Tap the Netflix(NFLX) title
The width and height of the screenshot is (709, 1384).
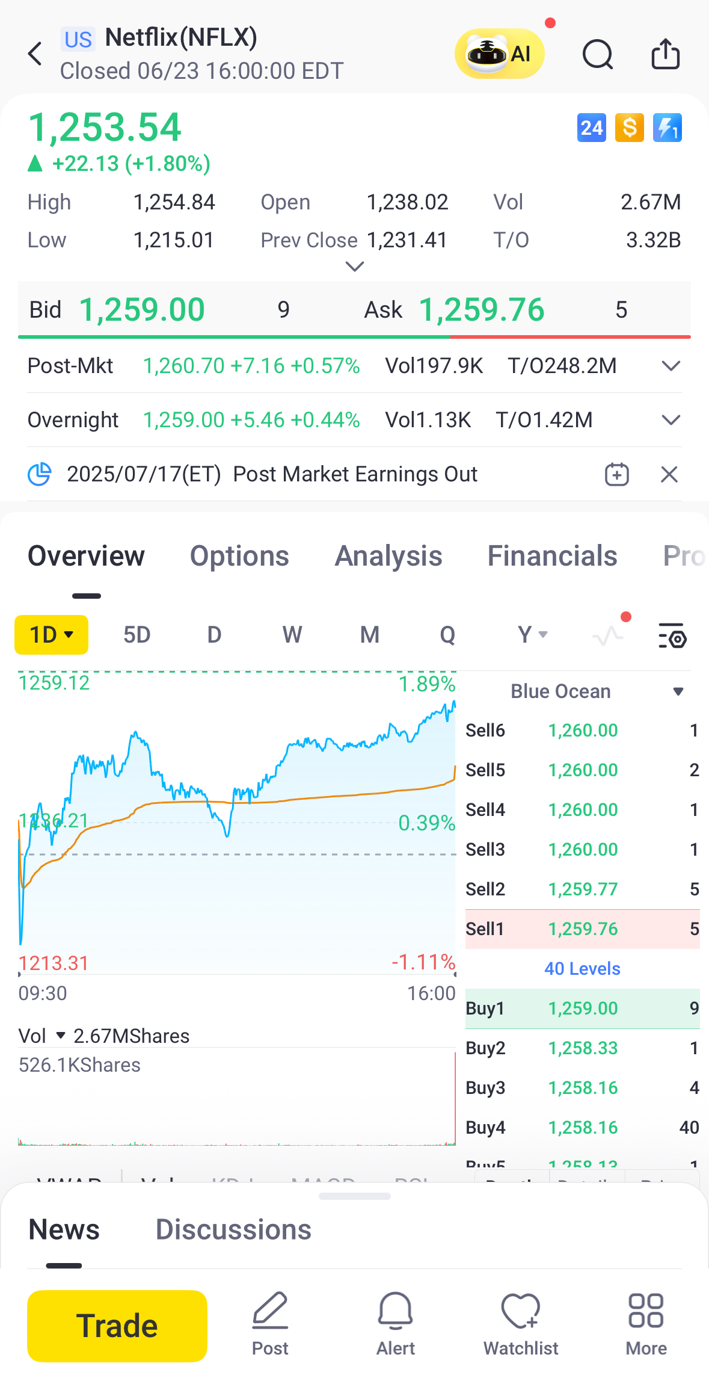coord(181,37)
